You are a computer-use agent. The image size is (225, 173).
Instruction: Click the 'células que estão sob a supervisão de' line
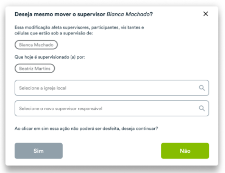(x=54, y=33)
